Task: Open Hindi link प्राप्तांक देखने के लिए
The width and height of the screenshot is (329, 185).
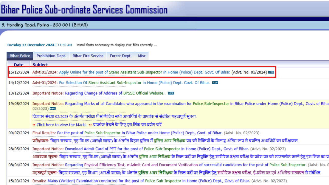Action: pos(127,125)
